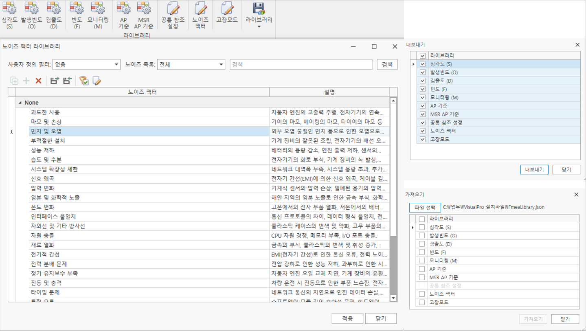Toggle the 라이브러리 header checkbox in 가져오기
Screen dimensions: 586x331
pyautogui.click(x=422, y=219)
